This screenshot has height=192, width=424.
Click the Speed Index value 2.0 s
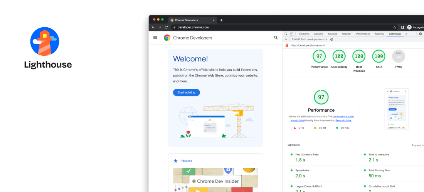[300, 176]
